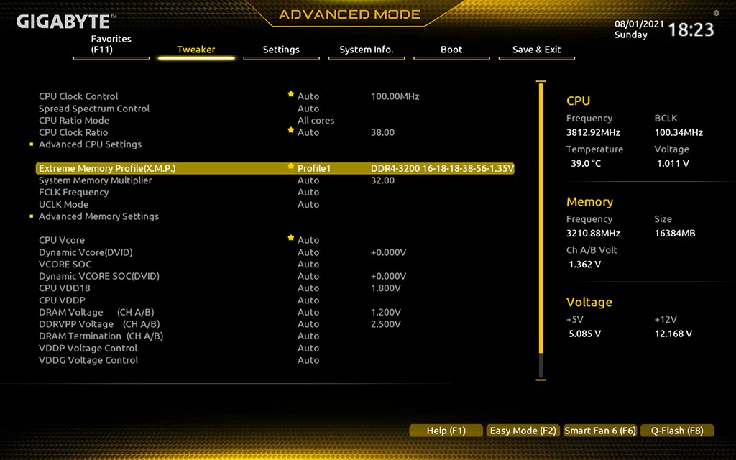Open System Memory Multiplier Auto value
This screenshot has height=460, width=736.
(x=308, y=180)
